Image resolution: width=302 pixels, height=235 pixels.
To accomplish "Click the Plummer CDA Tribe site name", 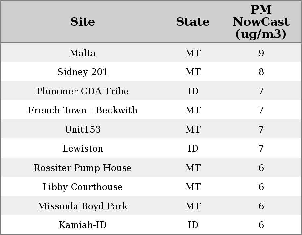I will click(82, 91).
